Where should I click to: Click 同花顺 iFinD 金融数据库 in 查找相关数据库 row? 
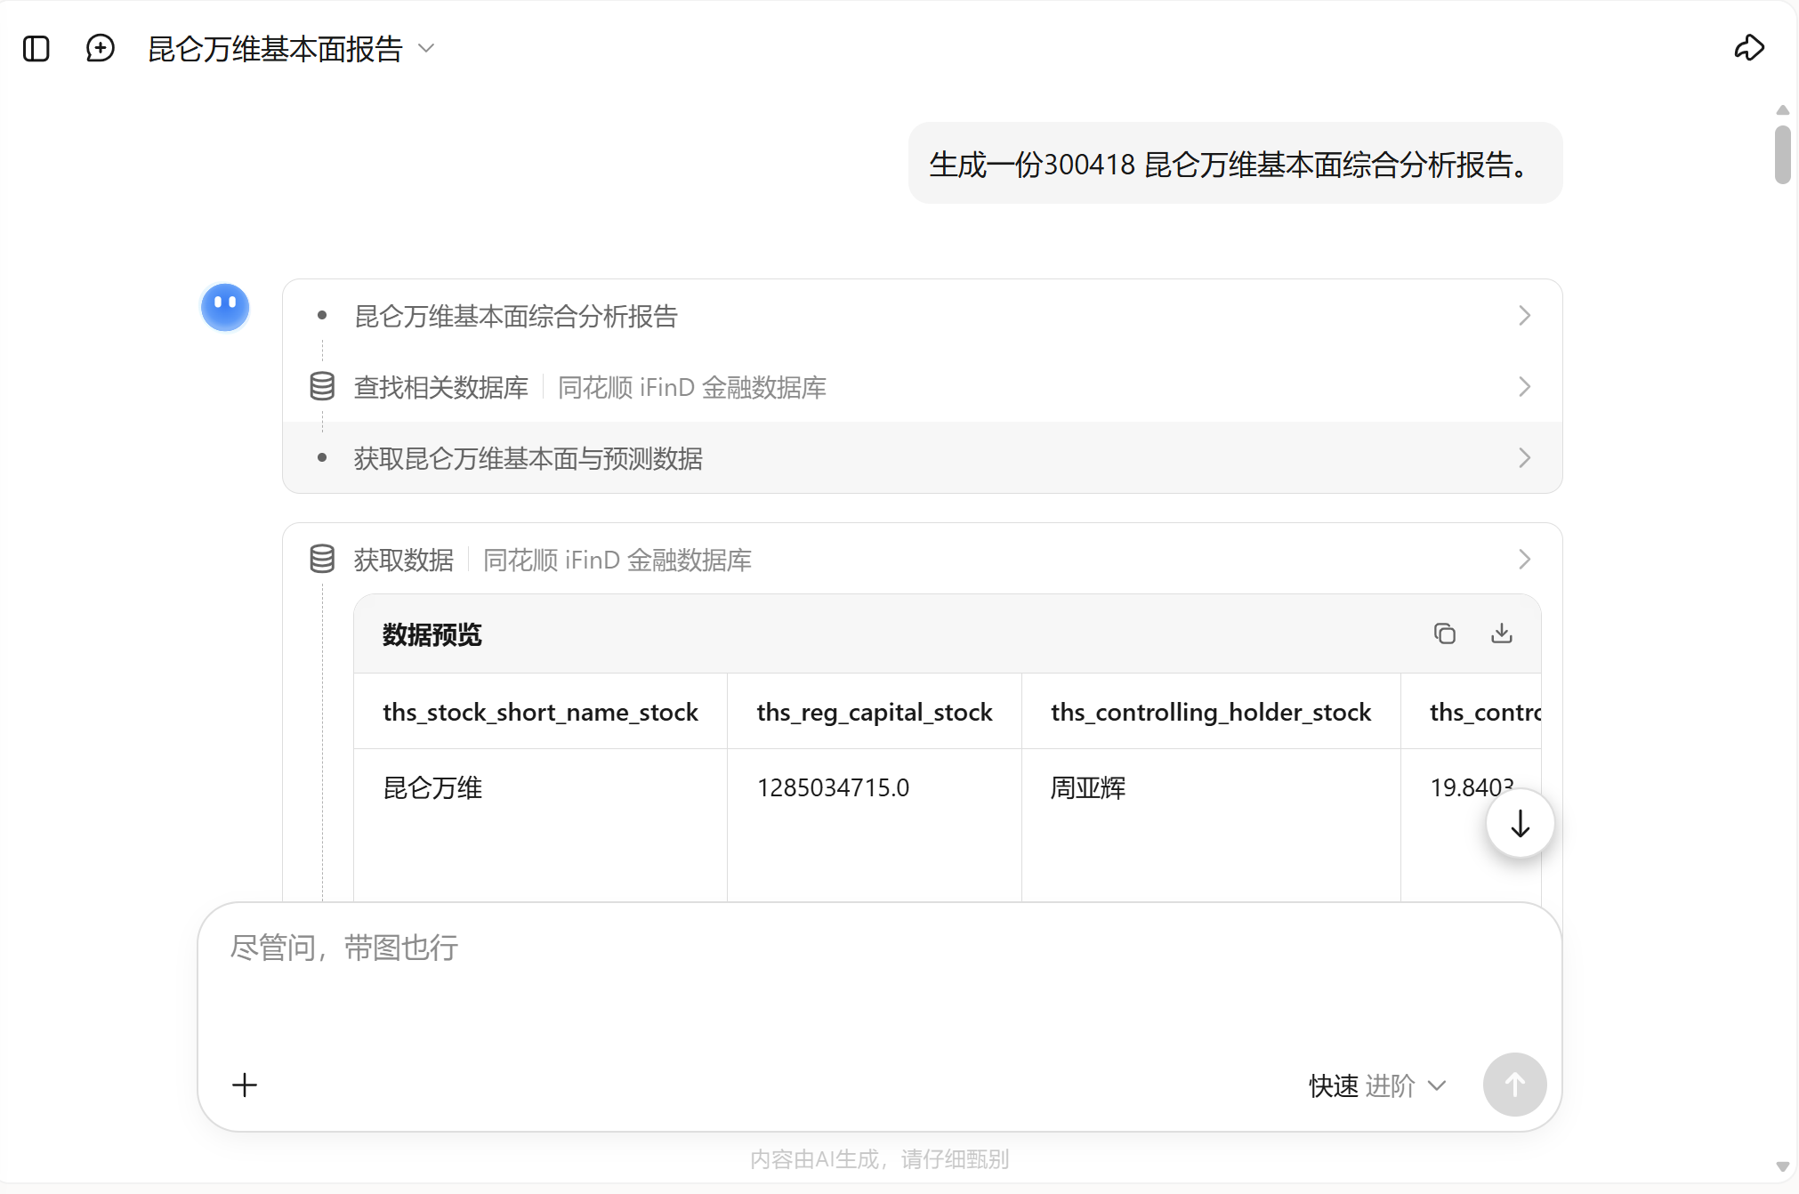692,387
